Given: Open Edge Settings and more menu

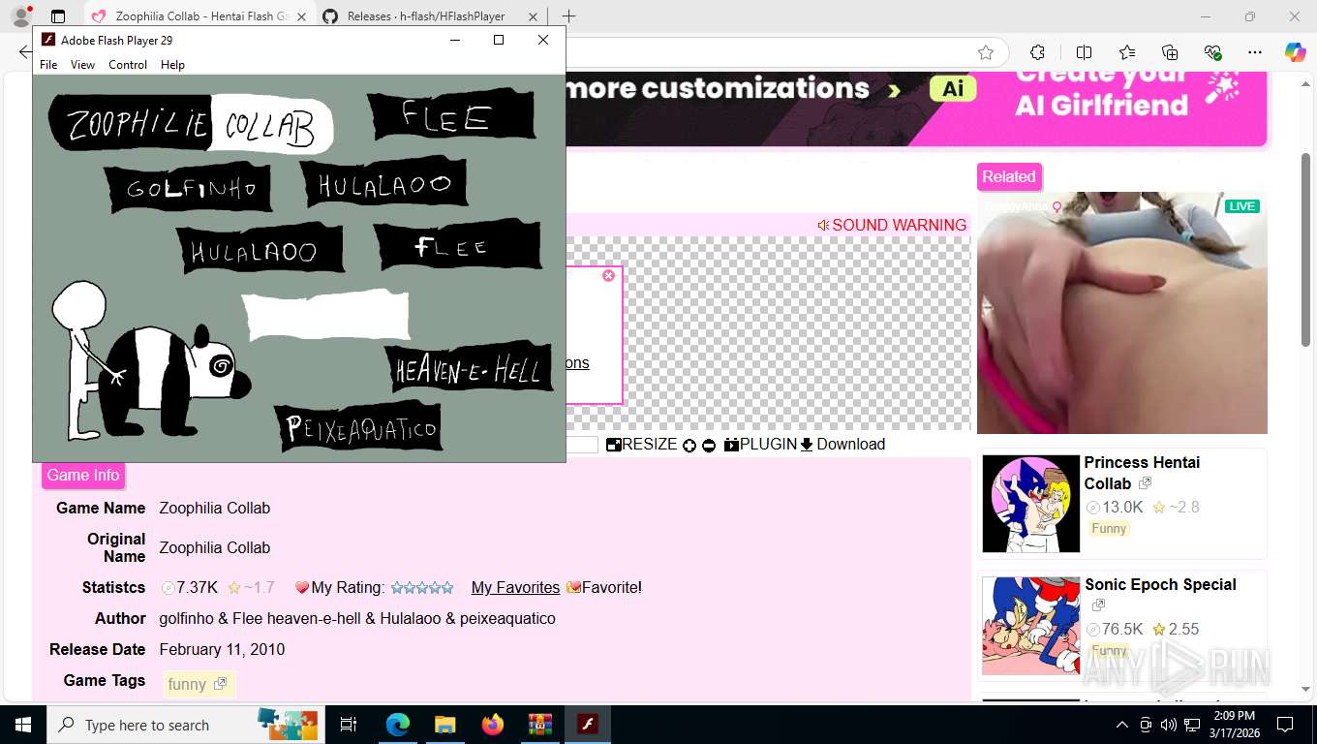Looking at the screenshot, I should (1255, 52).
